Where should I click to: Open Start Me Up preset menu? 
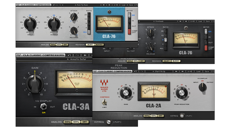[x=159, y=71]
